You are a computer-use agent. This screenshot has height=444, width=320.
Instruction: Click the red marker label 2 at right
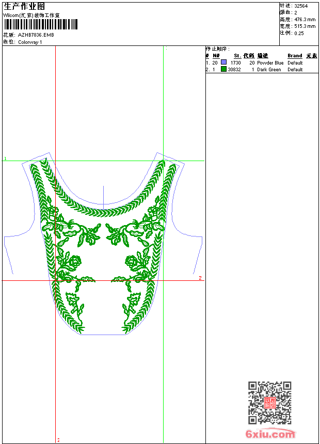(200, 278)
